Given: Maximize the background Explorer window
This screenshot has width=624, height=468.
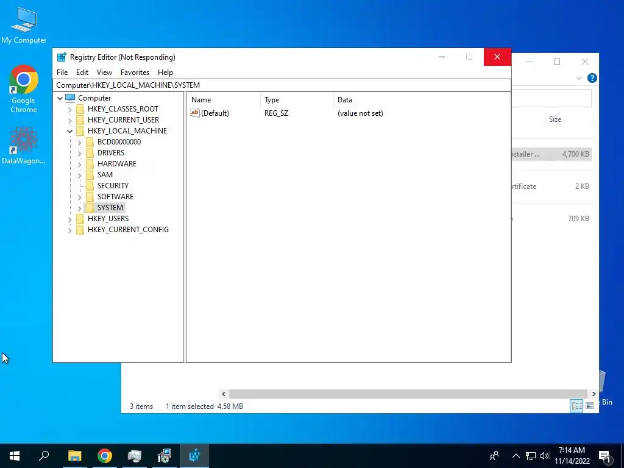Looking at the screenshot, I should 557,62.
